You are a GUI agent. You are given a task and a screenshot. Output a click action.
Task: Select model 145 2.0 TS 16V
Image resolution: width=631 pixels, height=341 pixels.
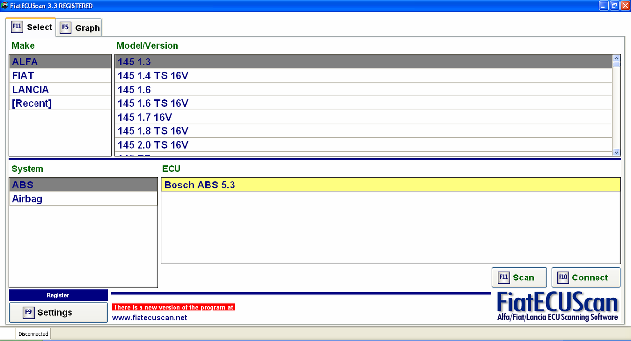pos(364,144)
